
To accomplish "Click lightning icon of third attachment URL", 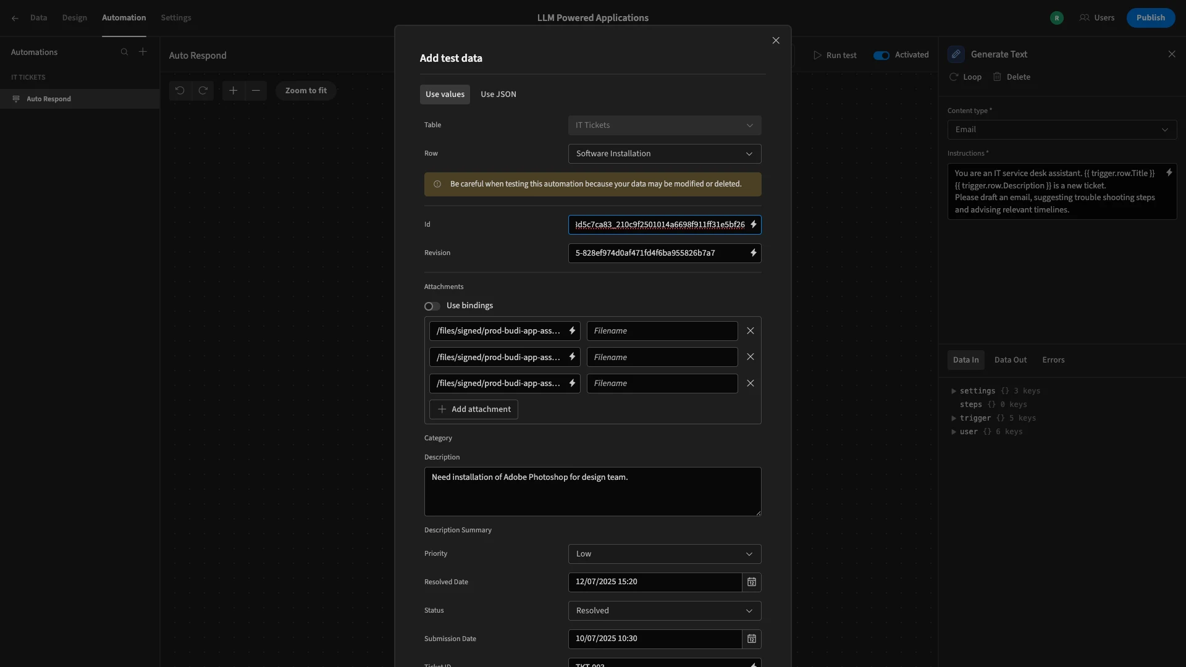I will click(x=572, y=384).
